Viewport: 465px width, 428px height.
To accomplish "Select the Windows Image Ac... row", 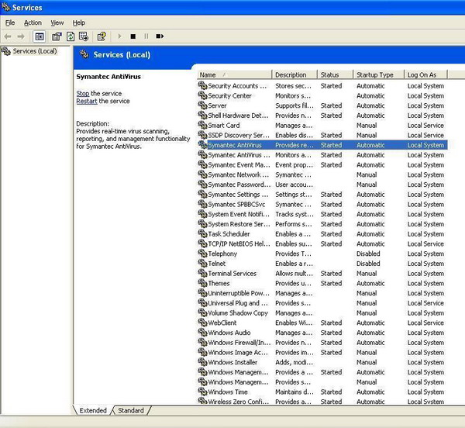I will (x=322, y=352).
